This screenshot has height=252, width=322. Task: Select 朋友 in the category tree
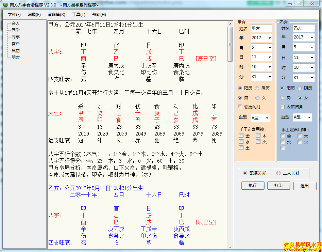tap(16, 58)
